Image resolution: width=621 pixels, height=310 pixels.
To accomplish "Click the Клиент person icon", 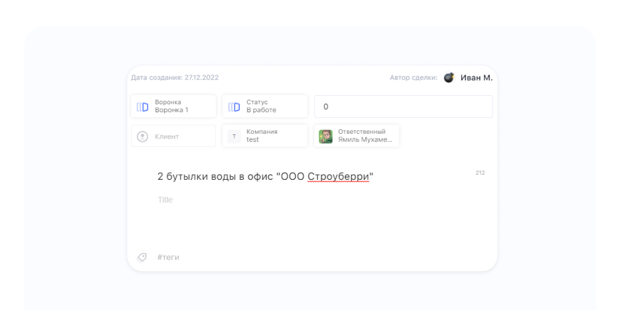I will [142, 136].
